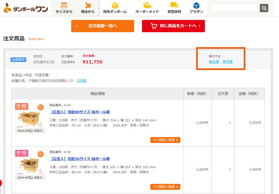
Task: Open 【広告入】宅配50サイズ 段ボール箱 product link
Action: pos(79,159)
